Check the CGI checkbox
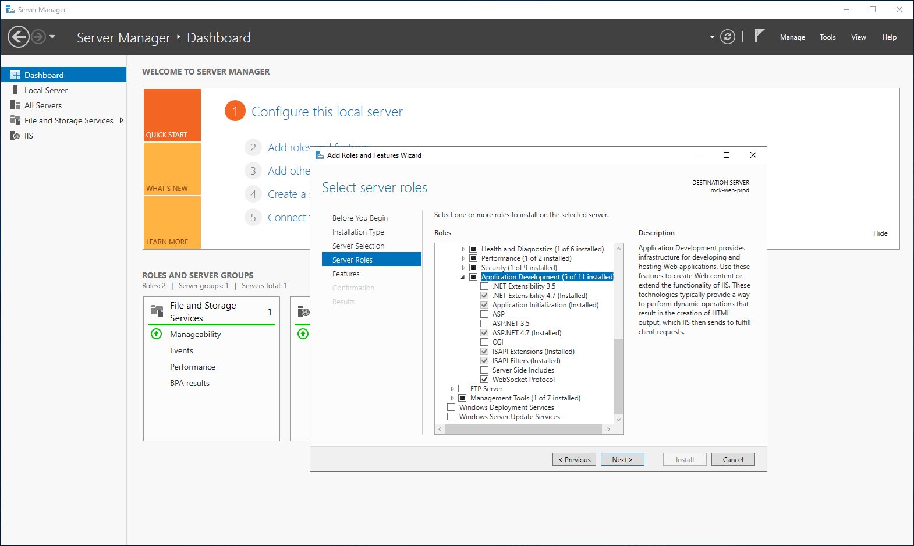The height and width of the screenshot is (546, 914). [484, 342]
